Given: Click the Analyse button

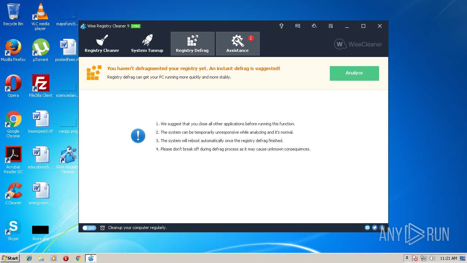Looking at the screenshot, I should click(x=354, y=73).
